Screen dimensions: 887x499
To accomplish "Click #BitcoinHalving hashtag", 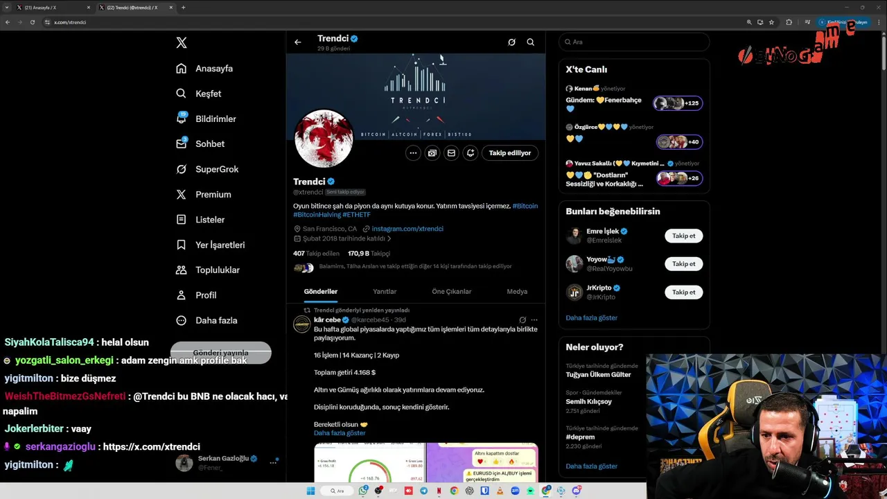I will [317, 215].
